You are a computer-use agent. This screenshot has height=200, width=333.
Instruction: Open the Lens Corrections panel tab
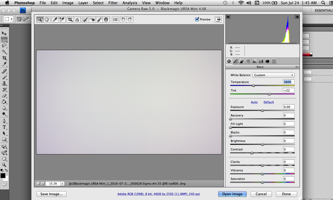[x=261, y=61]
